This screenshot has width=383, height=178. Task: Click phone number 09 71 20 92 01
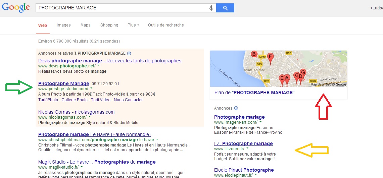105,84
